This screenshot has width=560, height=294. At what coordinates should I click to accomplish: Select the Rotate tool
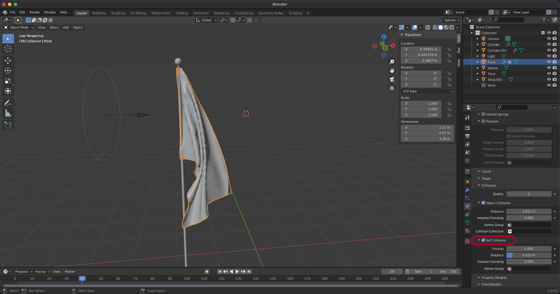coord(8,71)
